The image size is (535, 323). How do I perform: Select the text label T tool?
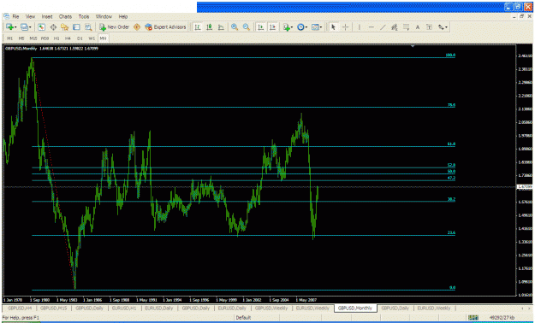click(429, 27)
